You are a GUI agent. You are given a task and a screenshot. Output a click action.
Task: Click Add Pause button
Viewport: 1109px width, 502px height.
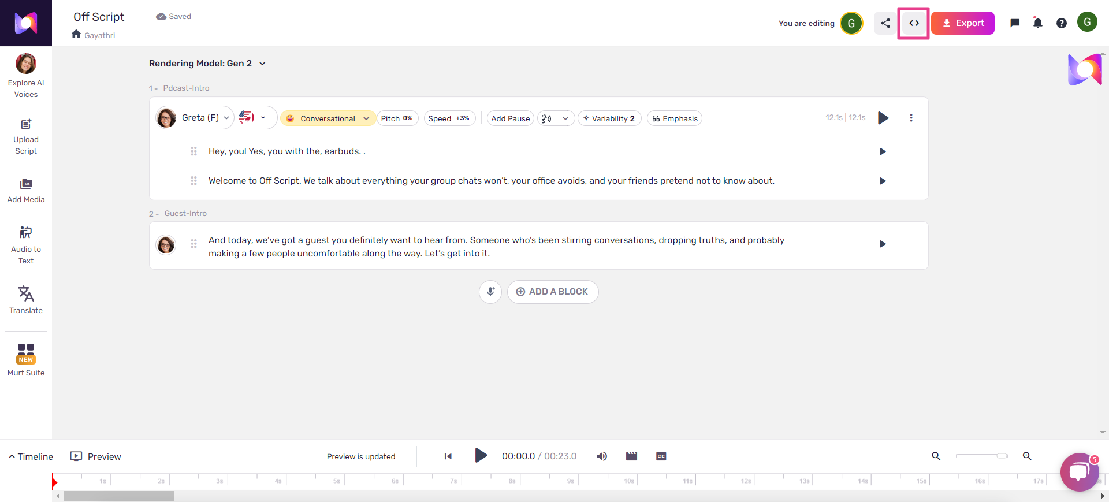point(511,118)
